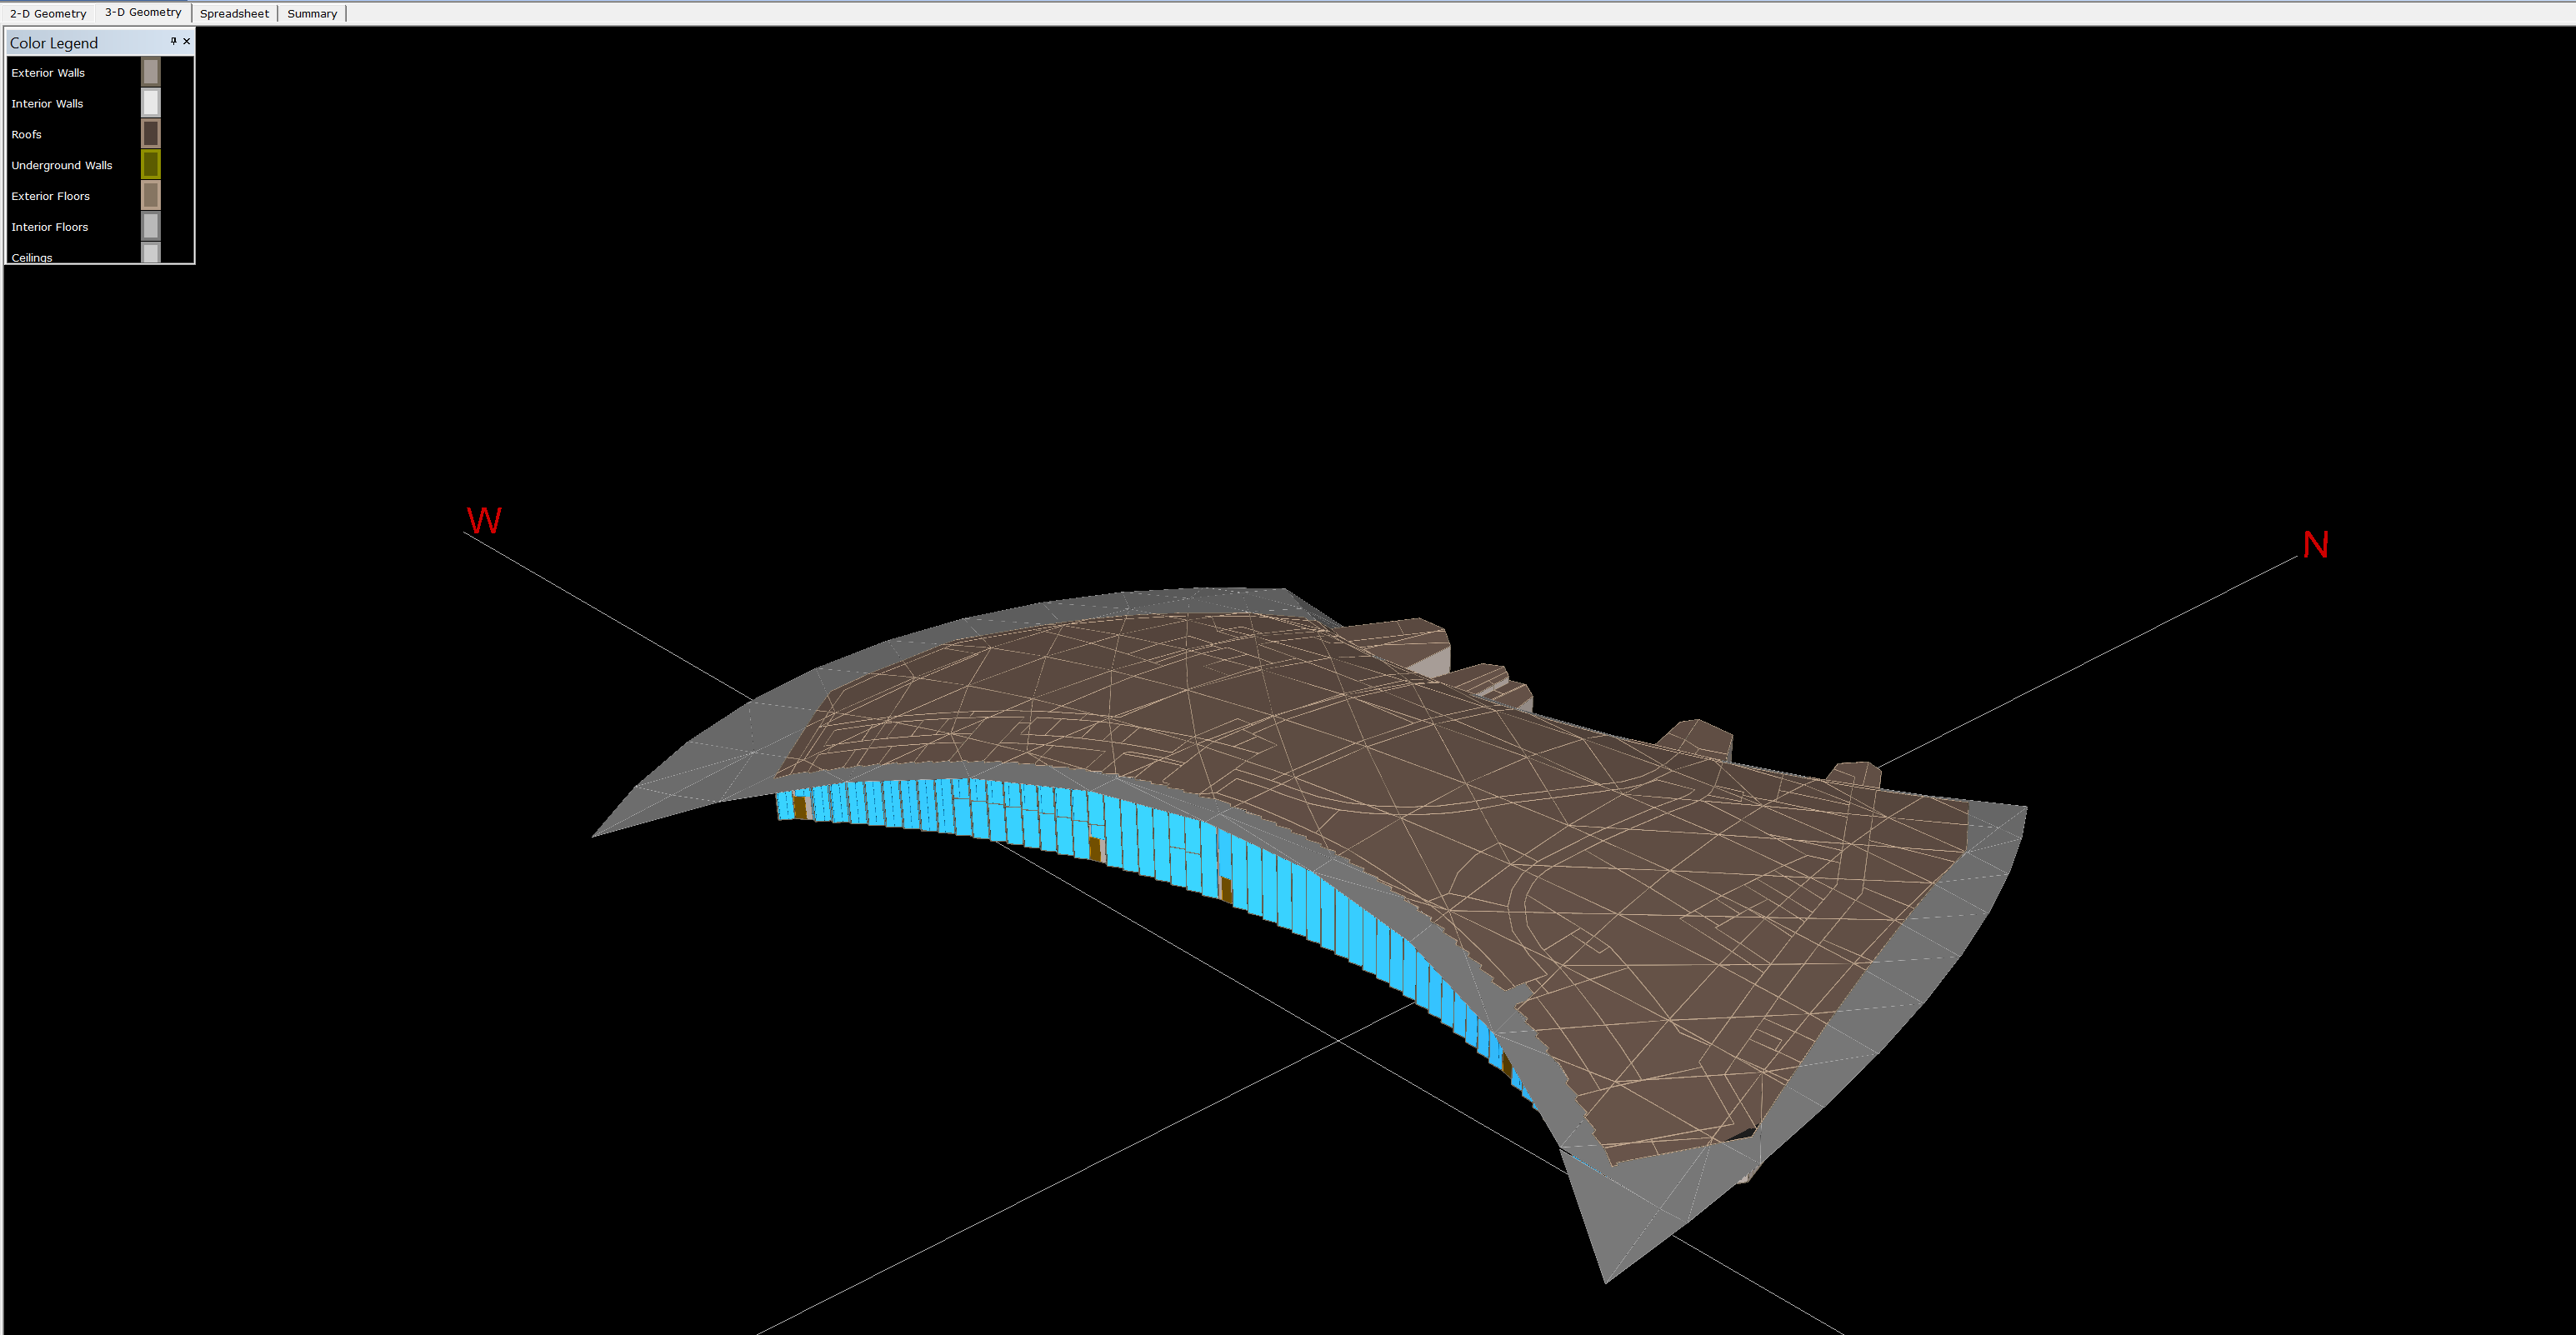Viewport: 2576px width, 1335px height.
Task: Go to the Summary tab
Action: 312,14
